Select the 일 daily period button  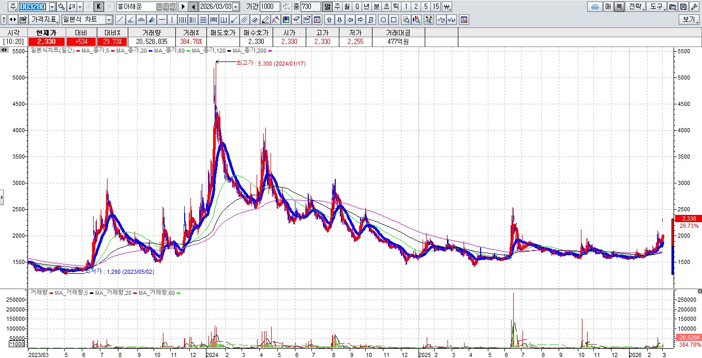point(327,7)
